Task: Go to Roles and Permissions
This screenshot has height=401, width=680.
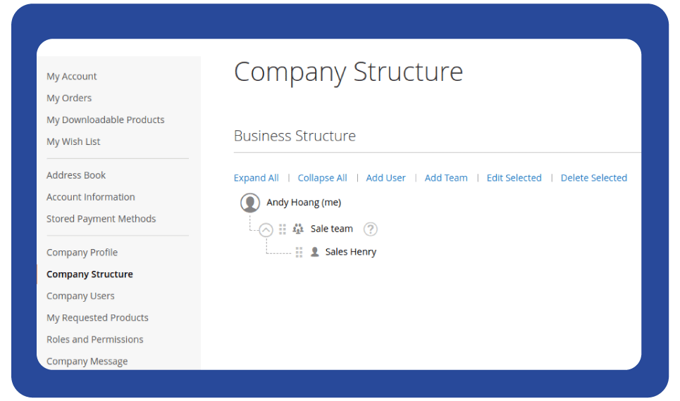Action: pyautogui.click(x=94, y=340)
